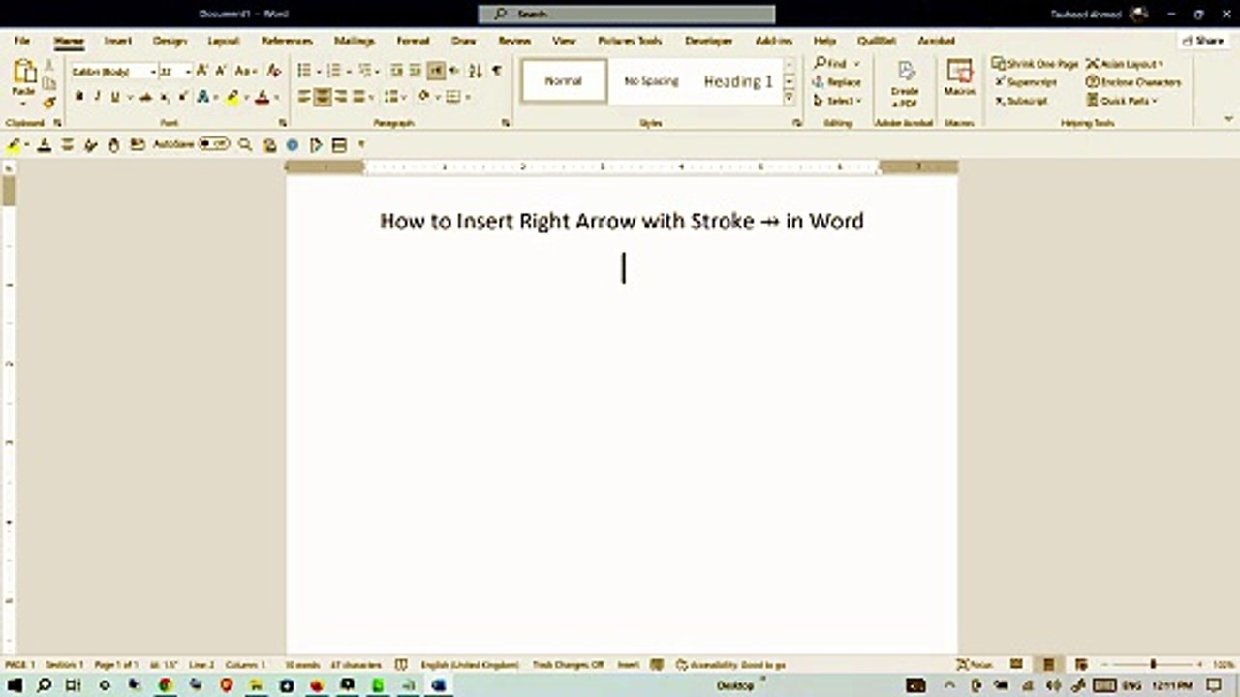The width and height of the screenshot is (1240, 697).
Task: Toggle Bold formatting
Action: 79,97
